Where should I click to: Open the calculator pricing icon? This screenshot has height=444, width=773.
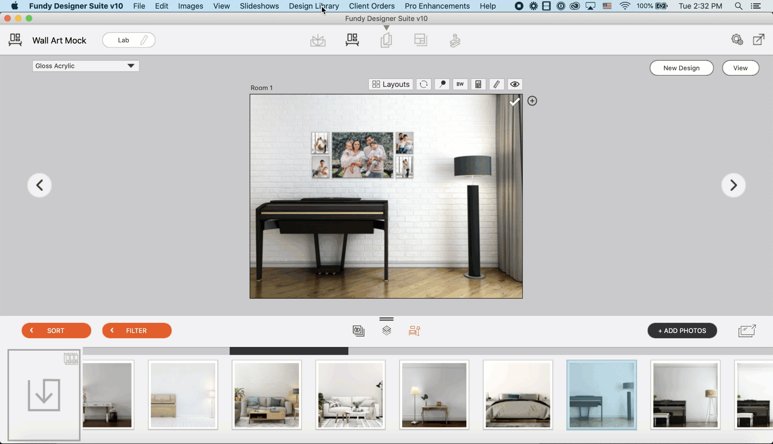coord(478,84)
